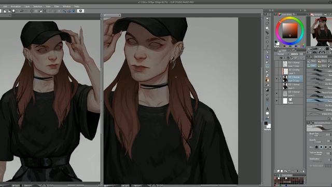Select the Balloon tool
The height and width of the screenshot is (187, 332).
pos(268,113)
